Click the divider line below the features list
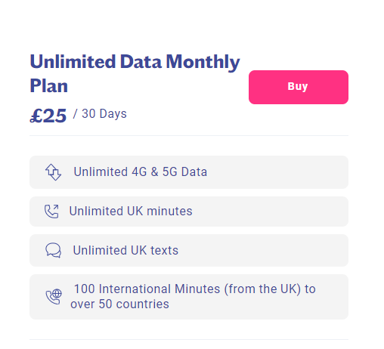This screenshot has width=384, height=349. [x=189, y=339]
